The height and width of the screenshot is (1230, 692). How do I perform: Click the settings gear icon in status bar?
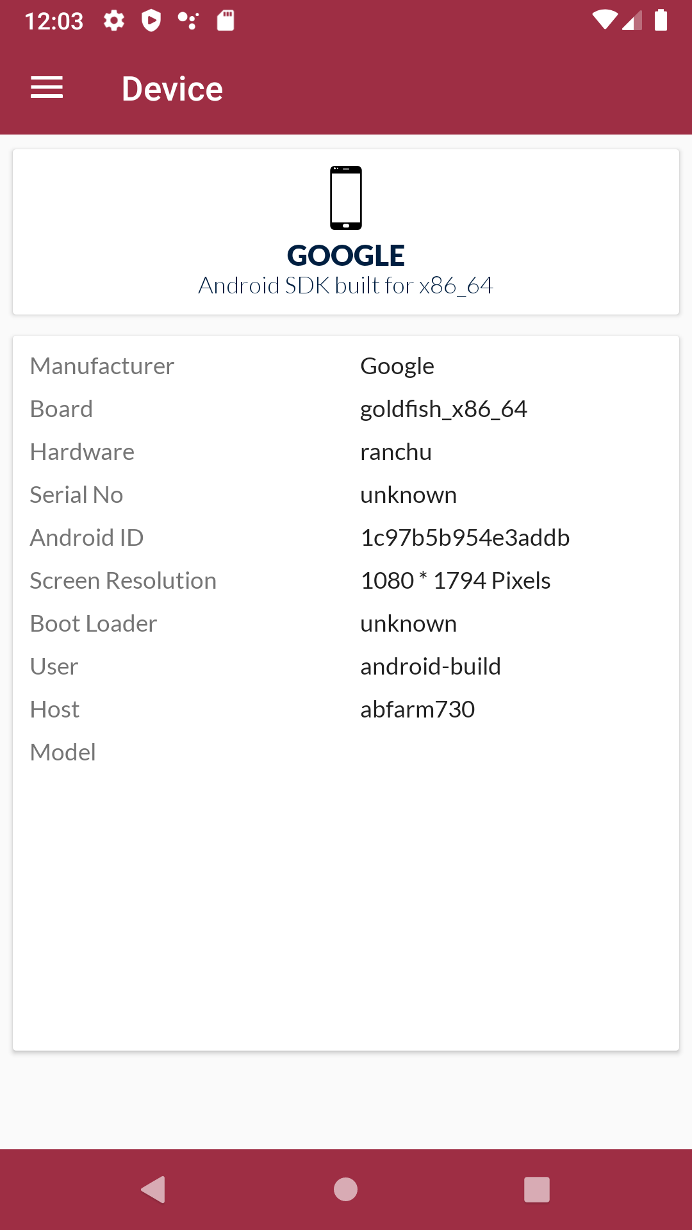coord(113,21)
